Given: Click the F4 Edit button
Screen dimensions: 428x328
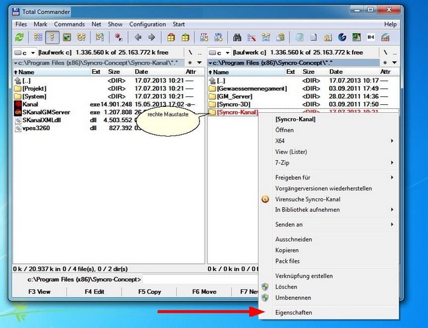Looking at the screenshot, I should click(x=94, y=292).
